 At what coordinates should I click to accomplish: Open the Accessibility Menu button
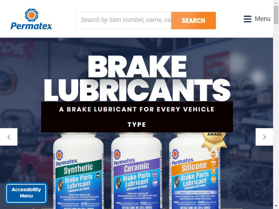pyautogui.click(x=26, y=193)
